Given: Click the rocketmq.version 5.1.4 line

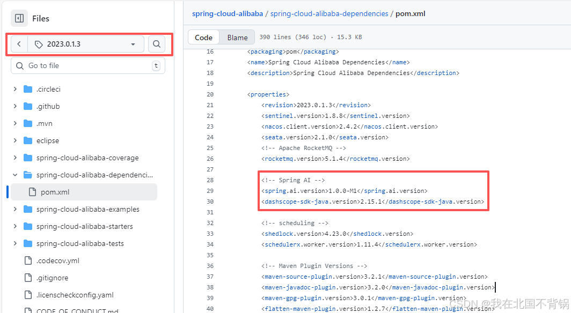Looking at the screenshot, I should (x=335, y=159).
